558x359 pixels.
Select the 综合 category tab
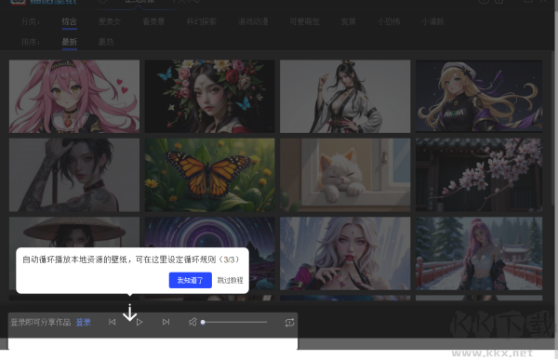click(70, 21)
